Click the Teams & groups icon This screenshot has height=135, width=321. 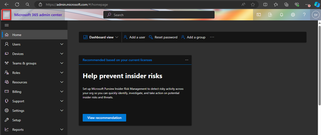[7, 63]
